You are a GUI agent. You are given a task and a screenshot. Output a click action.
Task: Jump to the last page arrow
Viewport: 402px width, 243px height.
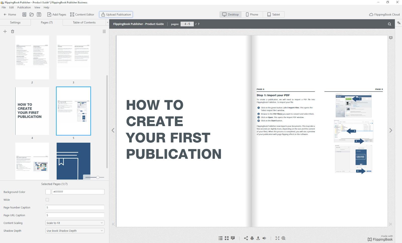pyautogui.click(x=390, y=224)
